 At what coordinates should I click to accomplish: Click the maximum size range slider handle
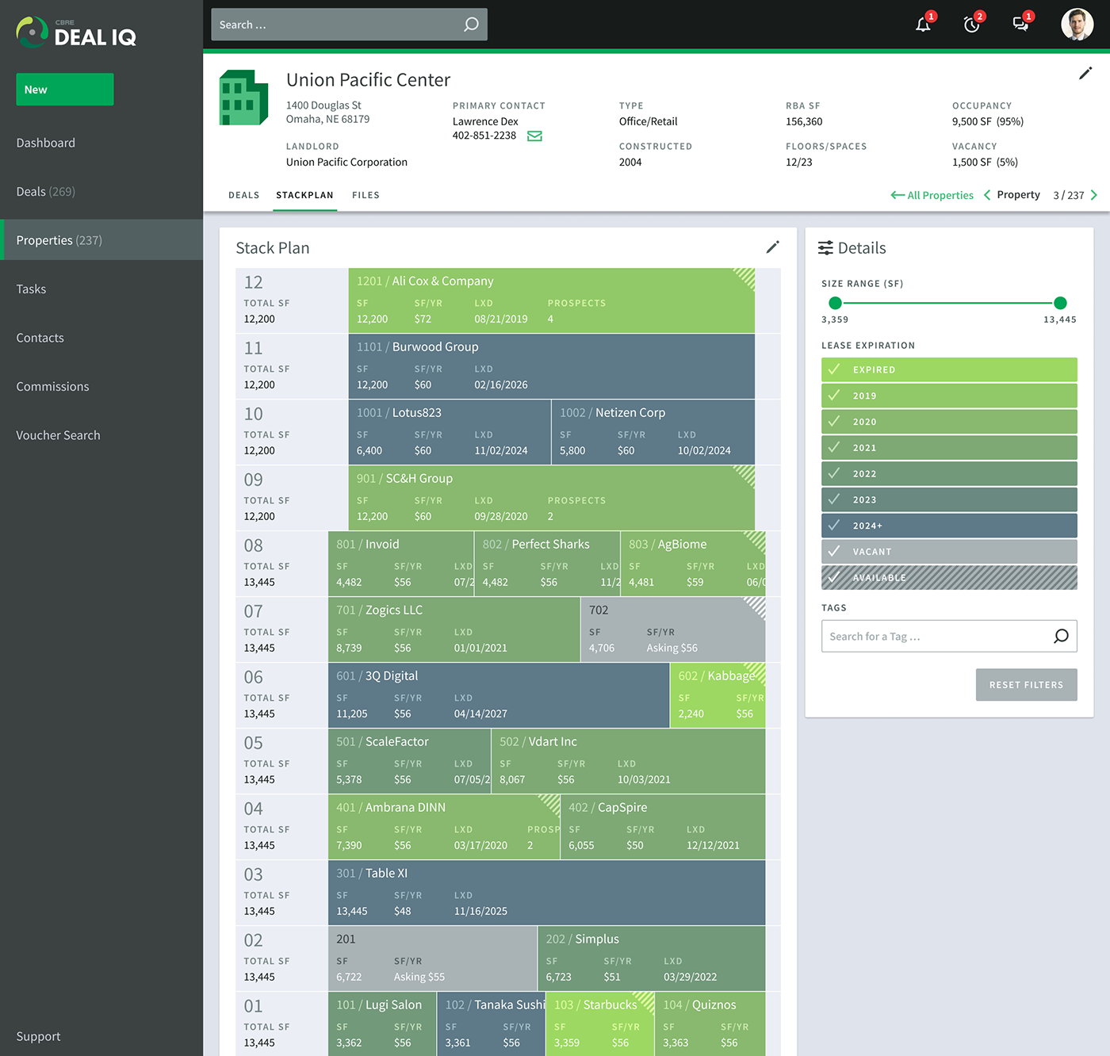[x=1060, y=303]
